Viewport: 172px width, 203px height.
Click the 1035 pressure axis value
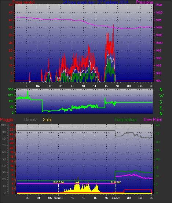click(x=159, y=5)
